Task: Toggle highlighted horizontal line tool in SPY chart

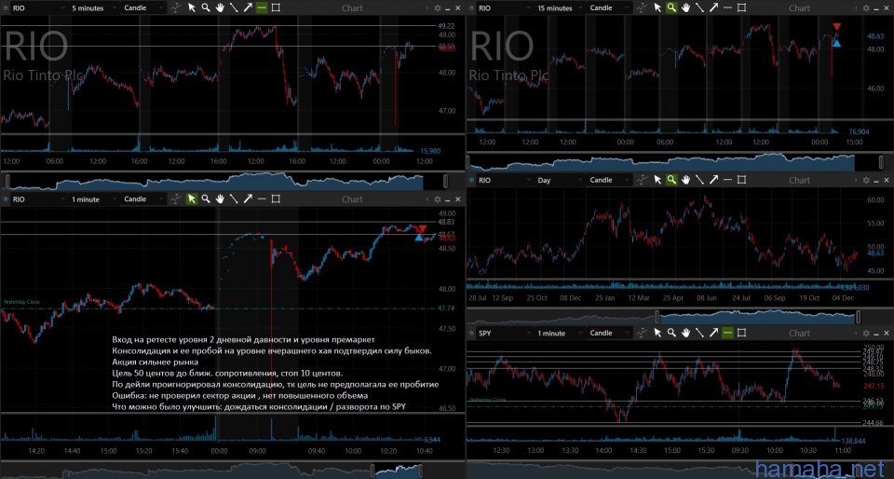Action: (x=727, y=333)
